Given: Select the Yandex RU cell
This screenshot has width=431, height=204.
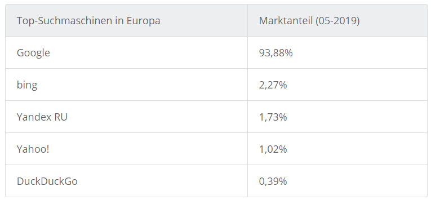Looking at the screenshot, I should (x=126, y=117).
